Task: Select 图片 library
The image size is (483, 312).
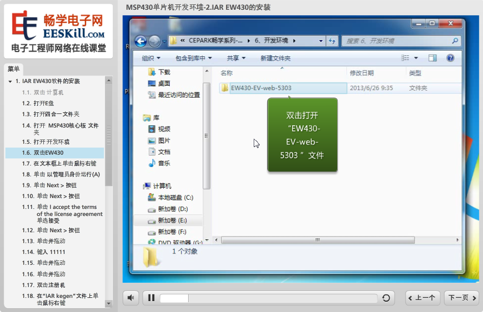Action: pos(159,141)
